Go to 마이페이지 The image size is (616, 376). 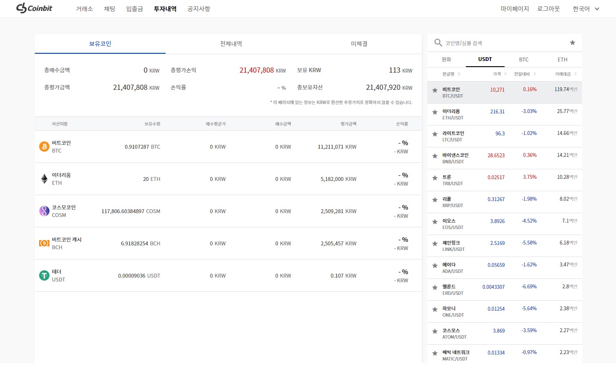[515, 9]
